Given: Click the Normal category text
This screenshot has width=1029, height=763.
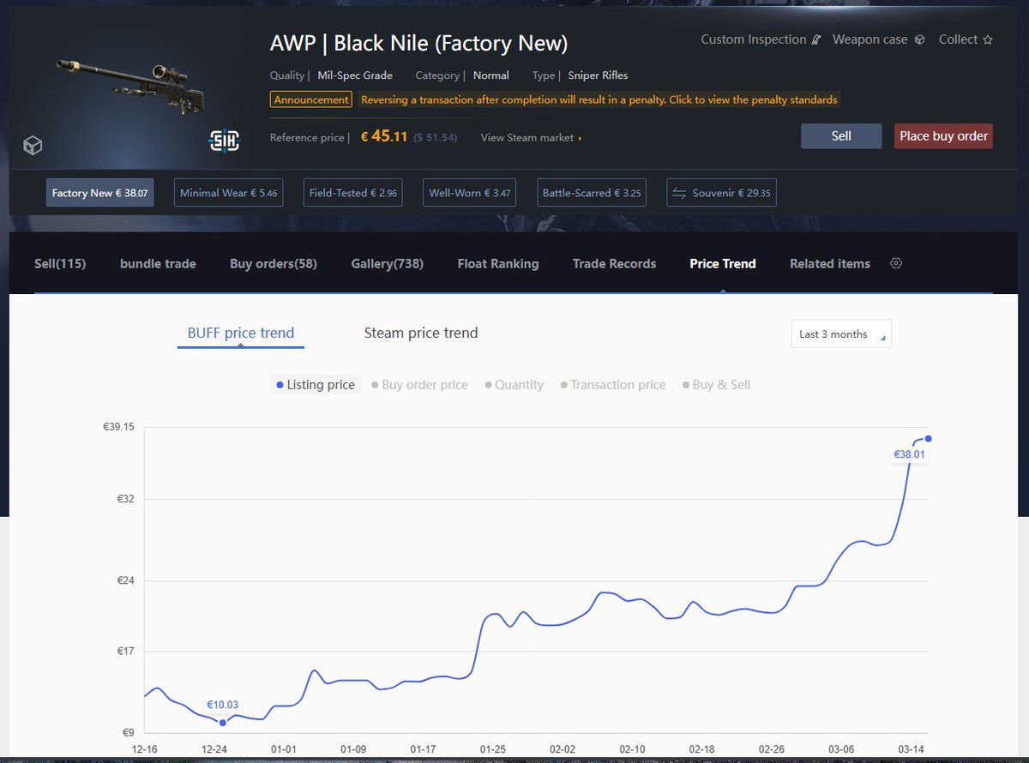Looking at the screenshot, I should pos(491,75).
